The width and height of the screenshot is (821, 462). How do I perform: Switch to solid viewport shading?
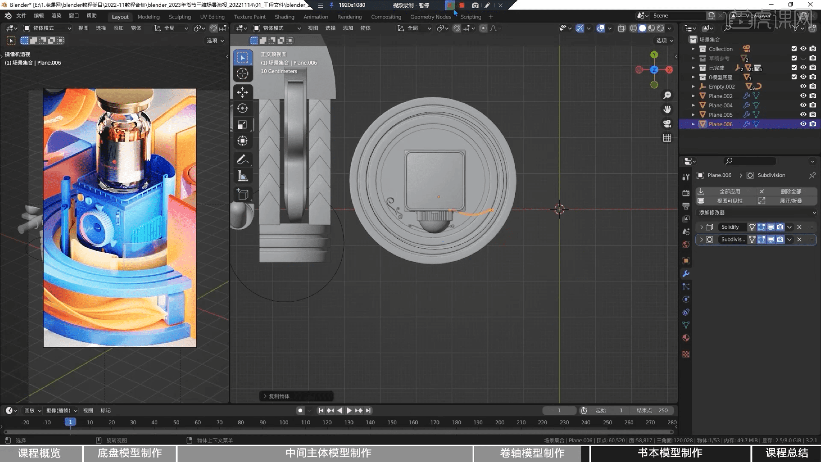(x=642, y=28)
